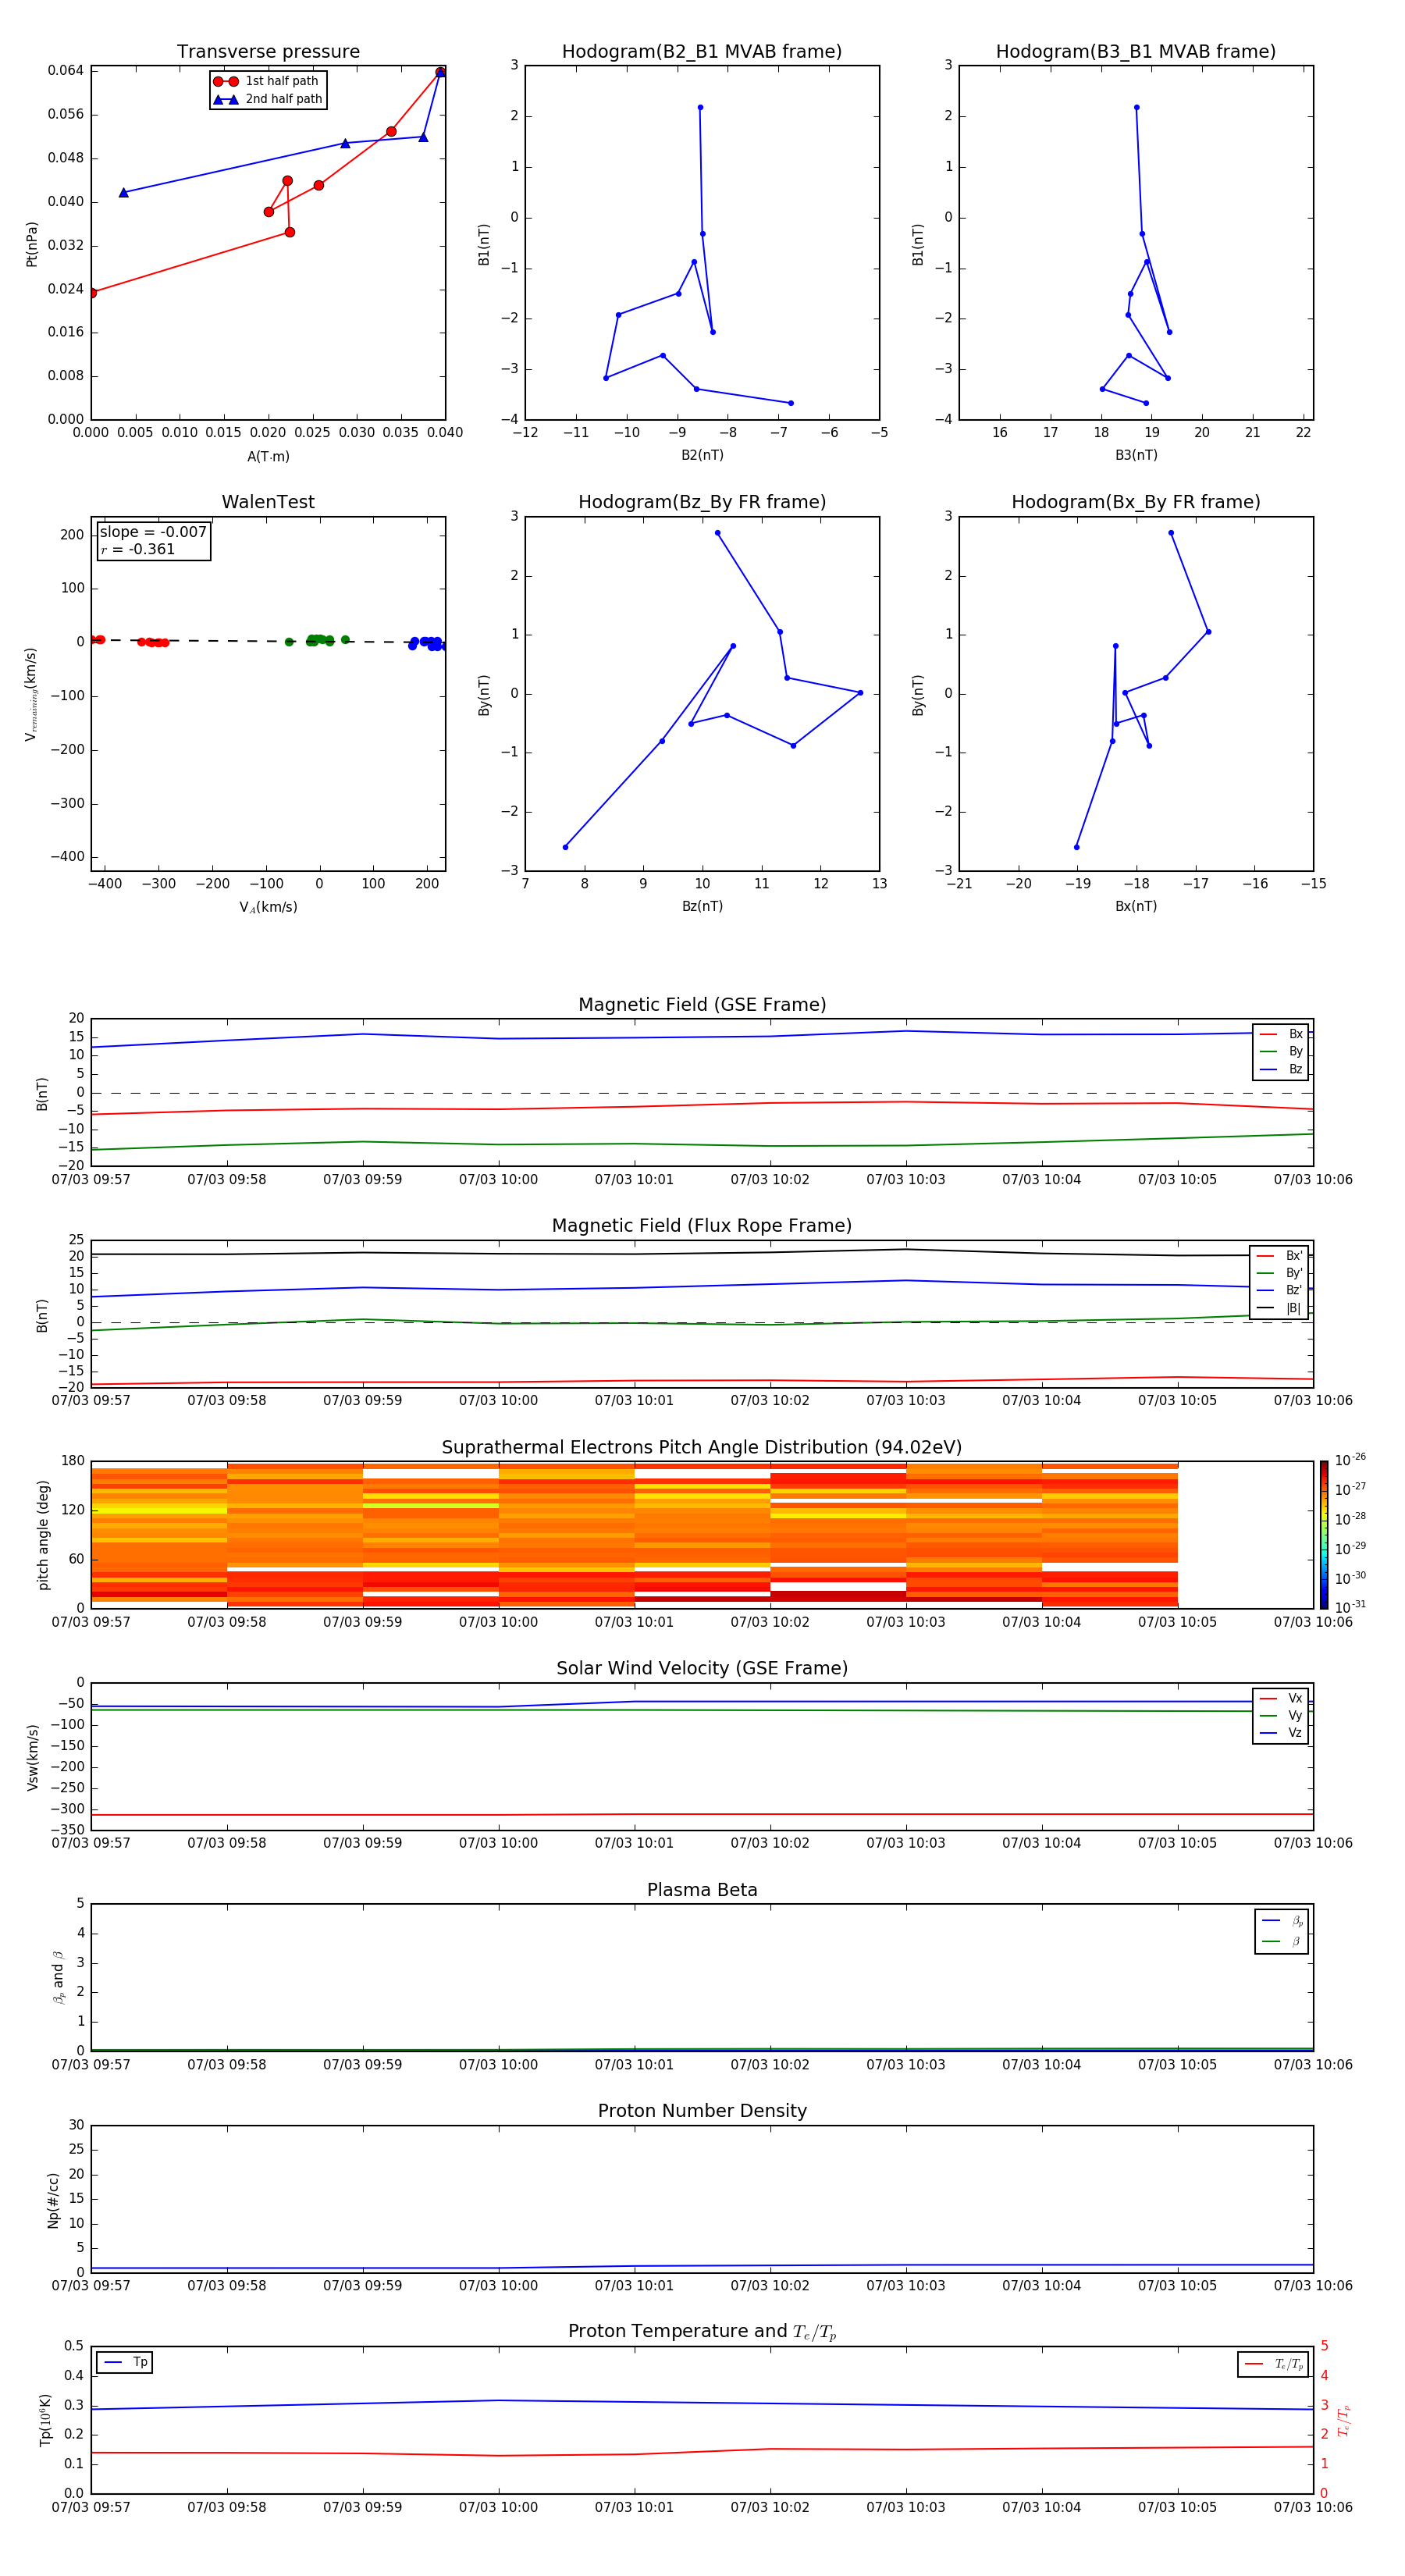Click the 07/03 09:57 tick in Plasma Beta panel
This screenshot has height=2576, width=1405.
click(91, 2064)
